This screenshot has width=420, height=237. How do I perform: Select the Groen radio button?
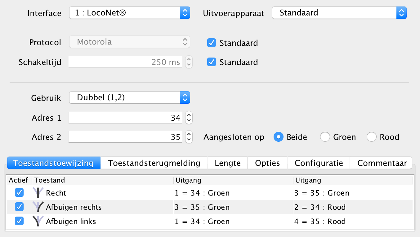[x=325, y=137]
